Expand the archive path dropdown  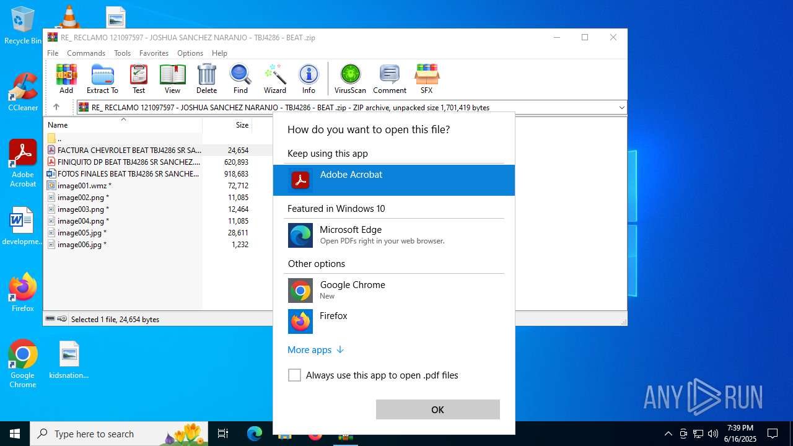pos(621,108)
